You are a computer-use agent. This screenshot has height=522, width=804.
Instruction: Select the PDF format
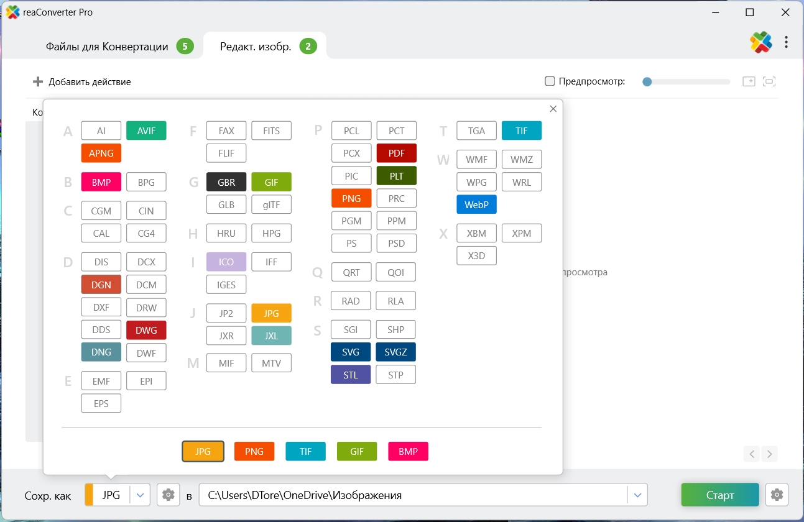pyautogui.click(x=397, y=153)
